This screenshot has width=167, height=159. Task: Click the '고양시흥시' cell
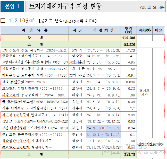[x=77, y=62]
